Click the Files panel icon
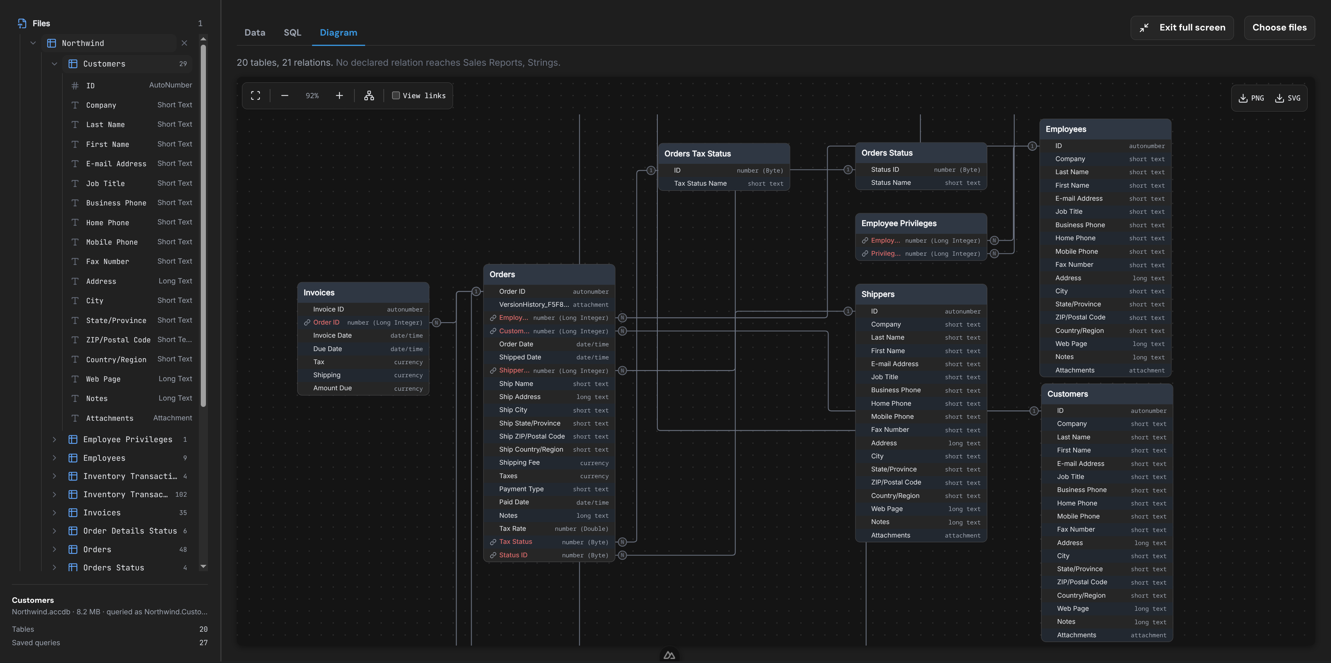The image size is (1331, 663). (22, 23)
